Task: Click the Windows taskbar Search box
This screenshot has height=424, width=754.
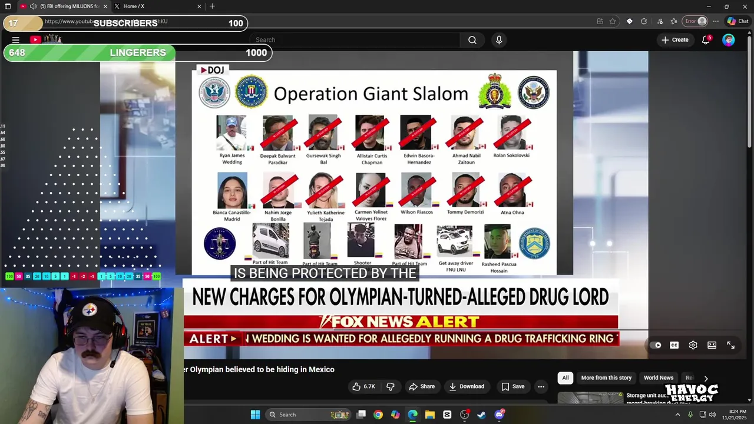Action: 309,415
